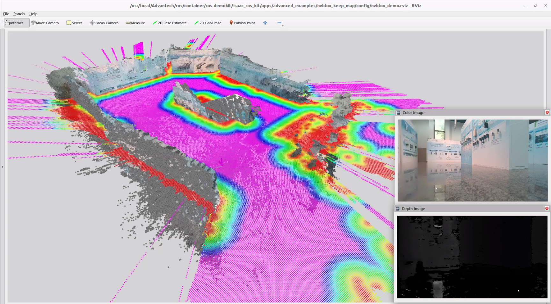Activate the Publish Point tool
The width and height of the screenshot is (551, 304).
coord(242,23)
